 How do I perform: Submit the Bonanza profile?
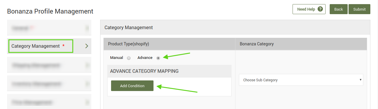359,9
